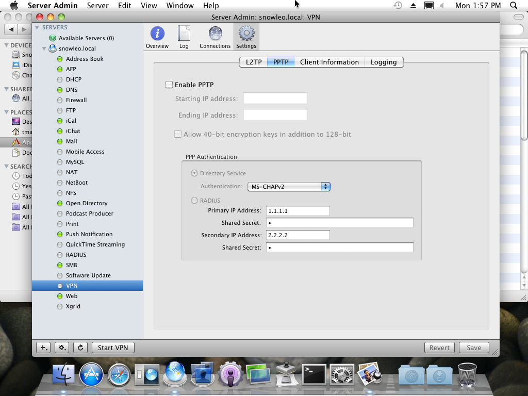Select the Software Update service
Screen dimensions: 528x396
pos(88,275)
